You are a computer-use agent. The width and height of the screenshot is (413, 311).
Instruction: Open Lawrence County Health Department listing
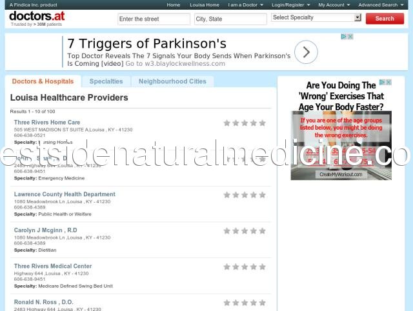(65, 194)
